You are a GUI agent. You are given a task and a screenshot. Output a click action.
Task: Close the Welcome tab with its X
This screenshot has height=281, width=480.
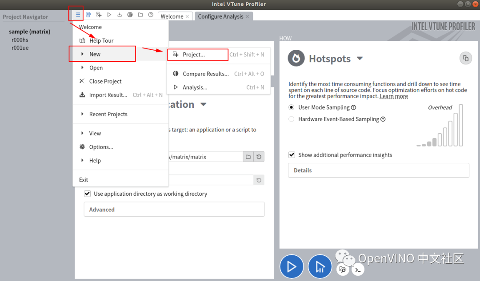point(188,16)
